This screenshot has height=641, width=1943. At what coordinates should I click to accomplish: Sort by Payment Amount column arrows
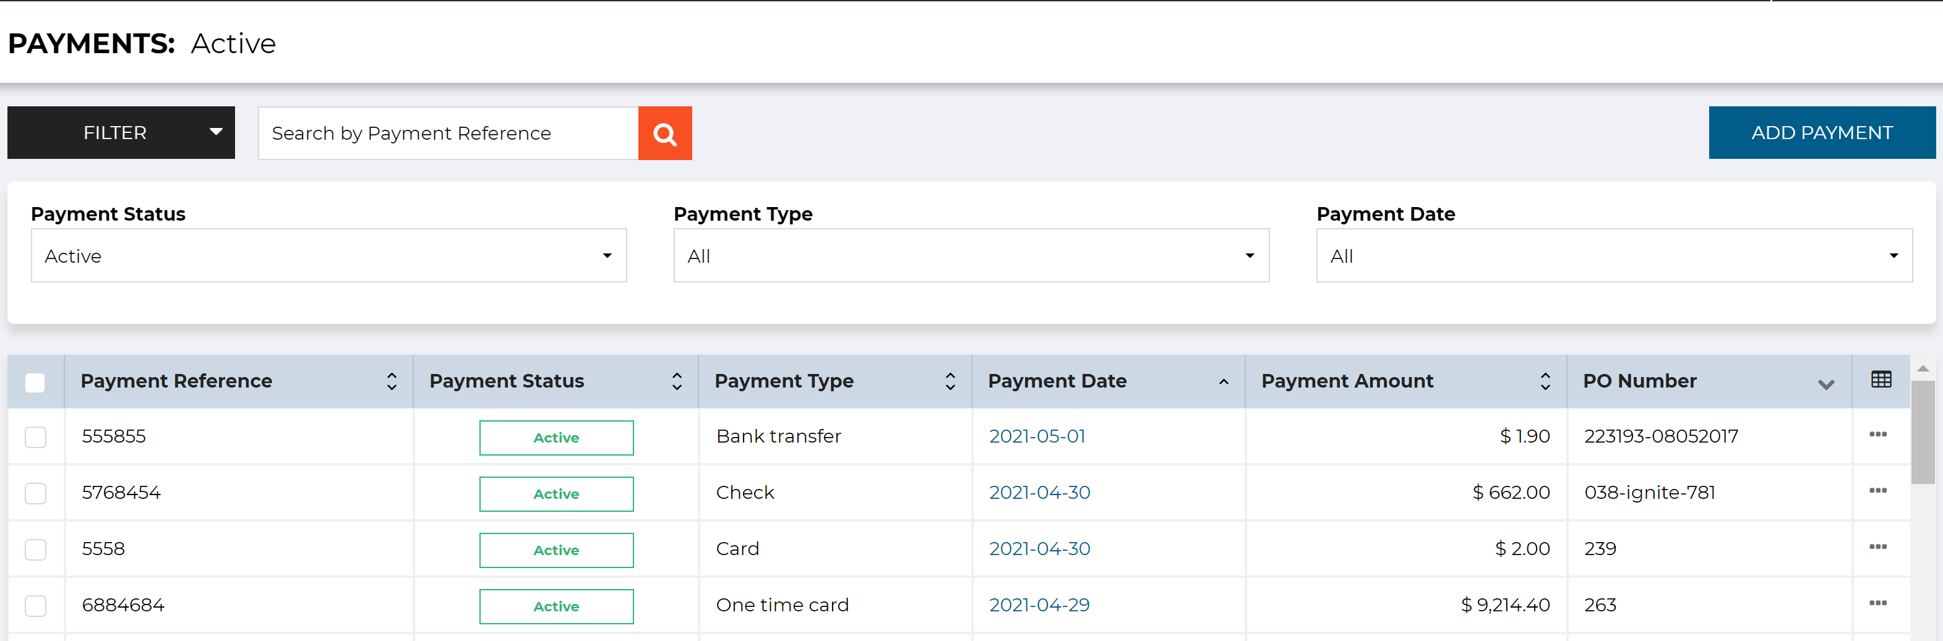(x=1545, y=381)
